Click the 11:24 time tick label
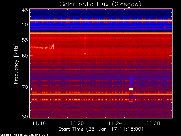 point(115,123)
